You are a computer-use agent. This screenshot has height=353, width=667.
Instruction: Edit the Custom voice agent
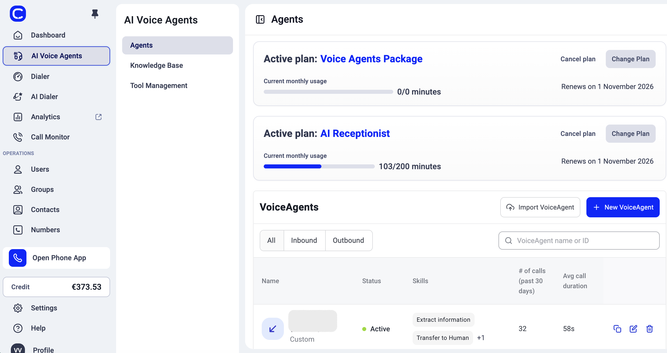point(633,329)
